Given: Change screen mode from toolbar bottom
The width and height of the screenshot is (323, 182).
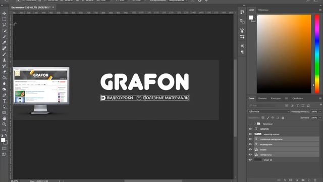Looking at the screenshot, I should (4, 154).
